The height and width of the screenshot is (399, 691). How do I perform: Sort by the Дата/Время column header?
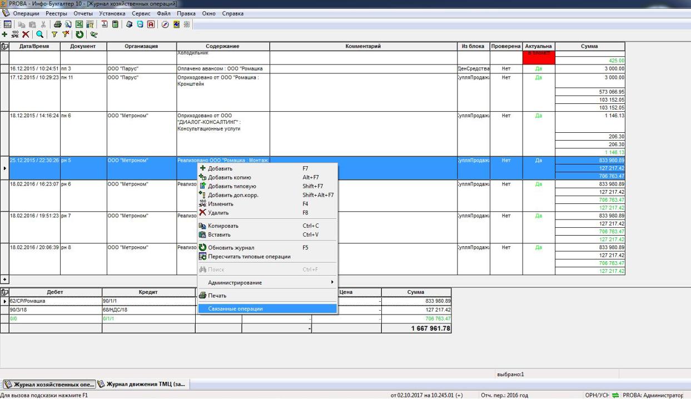34,46
